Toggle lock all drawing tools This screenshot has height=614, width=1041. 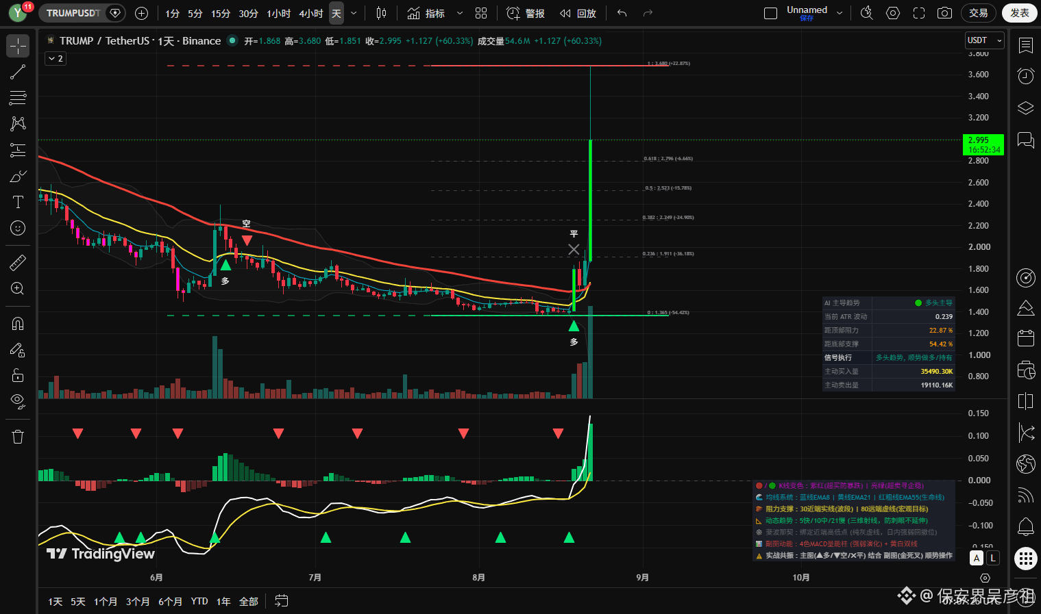pyautogui.click(x=18, y=375)
